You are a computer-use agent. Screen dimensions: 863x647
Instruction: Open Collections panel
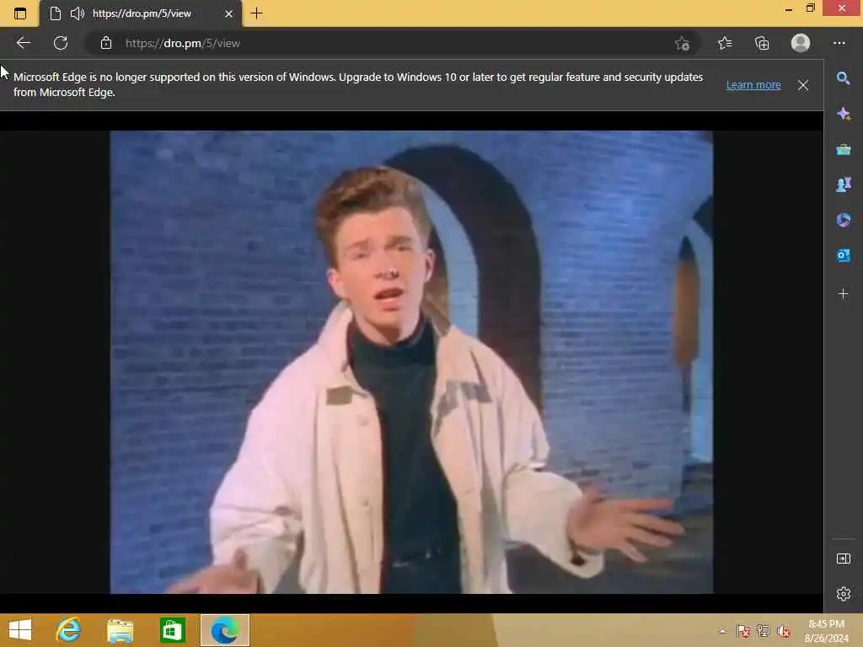coord(762,43)
